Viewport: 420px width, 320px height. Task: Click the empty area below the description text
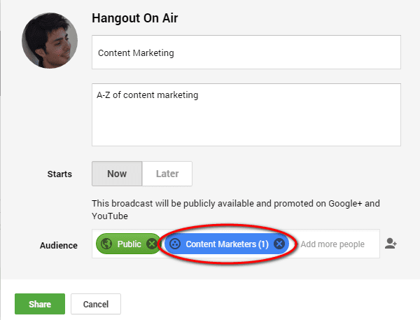(246, 126)
